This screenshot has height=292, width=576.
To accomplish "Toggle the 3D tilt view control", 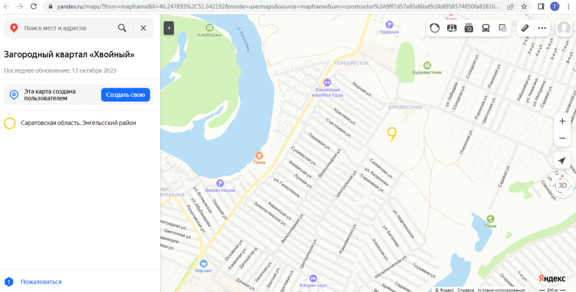I will [x=562, y=186].
